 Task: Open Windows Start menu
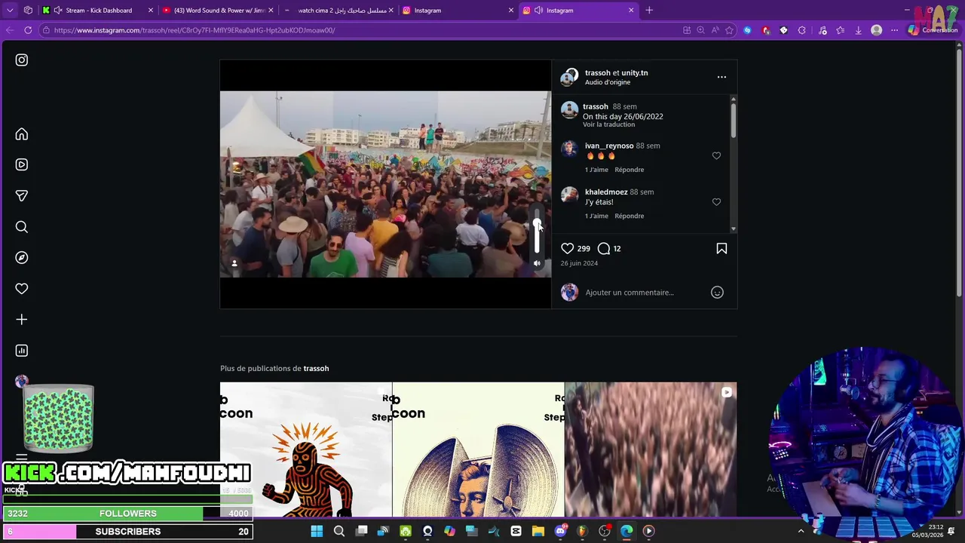pyautogui.click(x=317, y=531)
